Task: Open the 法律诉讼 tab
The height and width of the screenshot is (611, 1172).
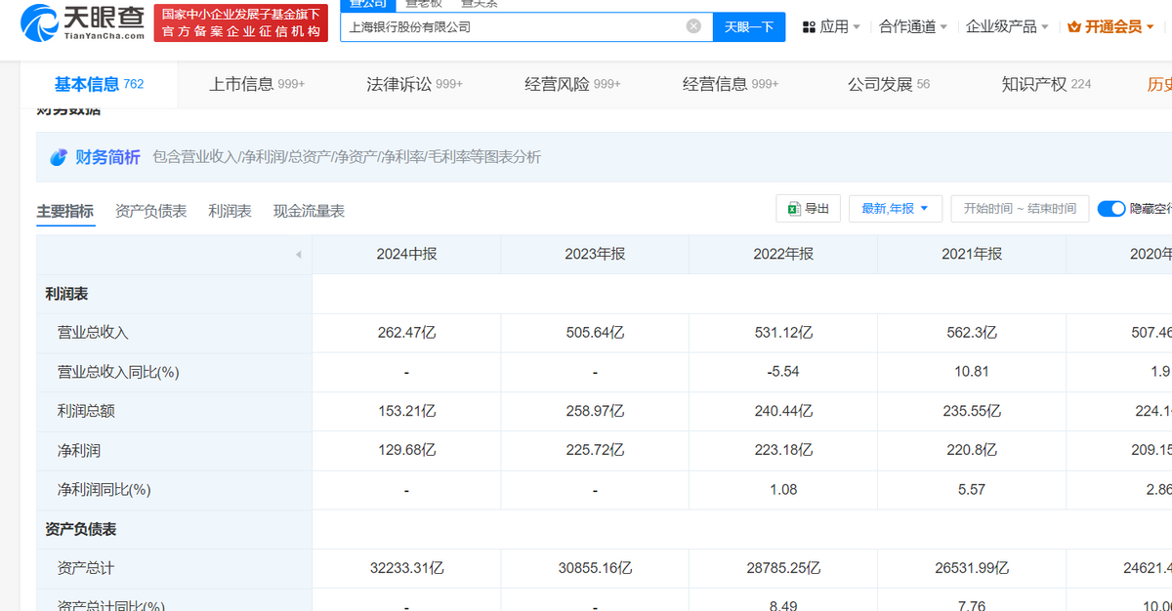Action: coord(414,84)
